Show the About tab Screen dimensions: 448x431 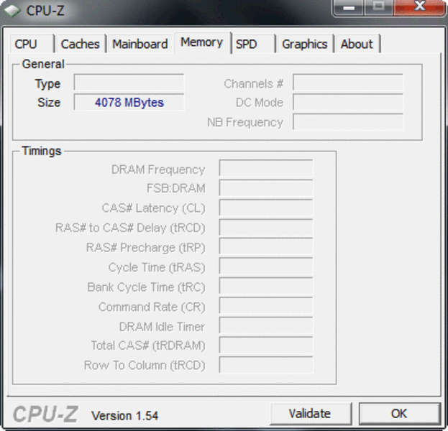pos(357,44)
